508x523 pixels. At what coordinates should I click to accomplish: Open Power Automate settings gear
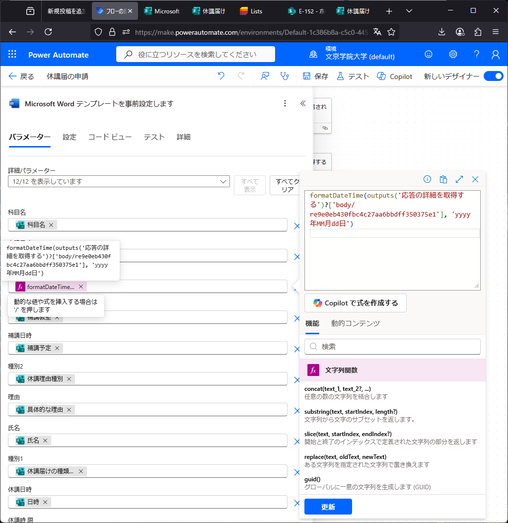pos(453,55)
